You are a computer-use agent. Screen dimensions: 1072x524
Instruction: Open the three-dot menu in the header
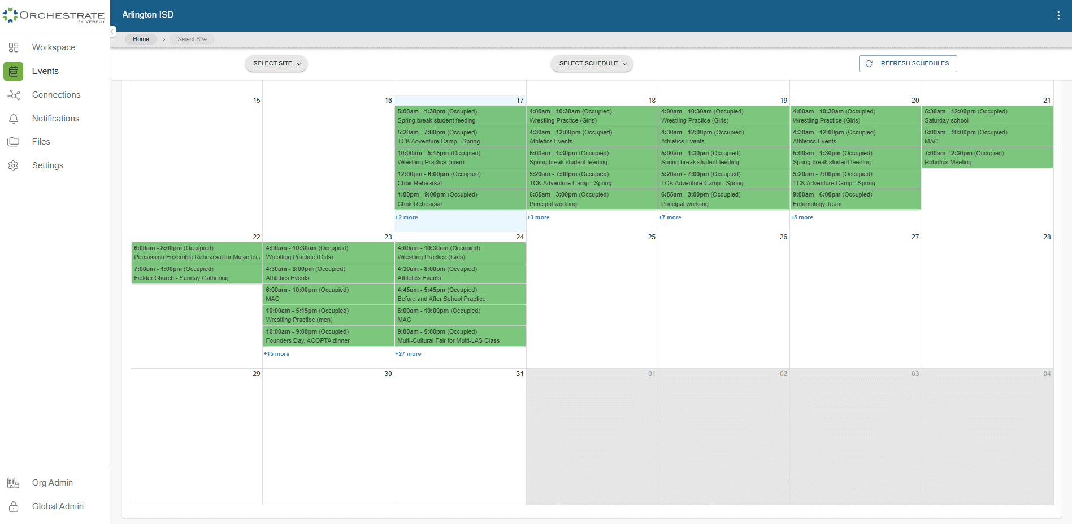1058,15
